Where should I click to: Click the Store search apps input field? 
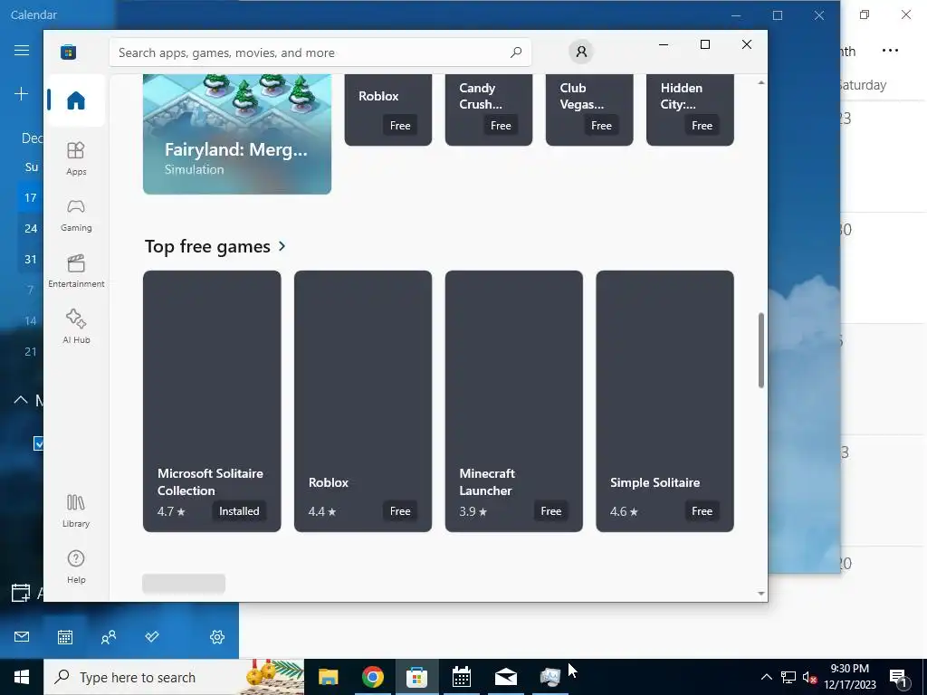(320, 52)
